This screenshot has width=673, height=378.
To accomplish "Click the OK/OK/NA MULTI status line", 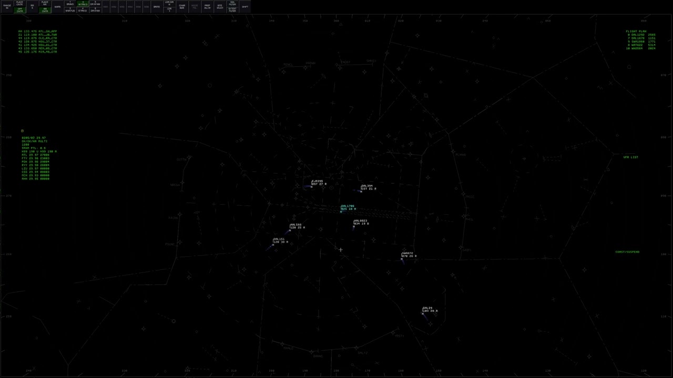I will tap(35, 141).
